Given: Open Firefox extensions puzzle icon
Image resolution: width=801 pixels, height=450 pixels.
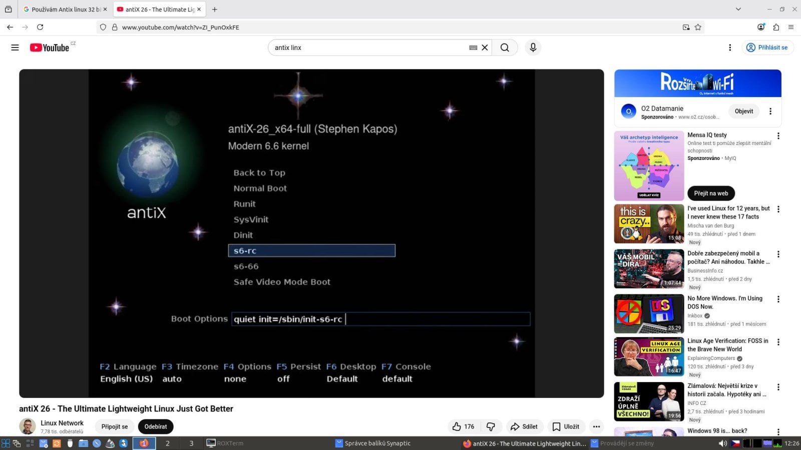Looking at the screenshot, I should coord(776,27).
